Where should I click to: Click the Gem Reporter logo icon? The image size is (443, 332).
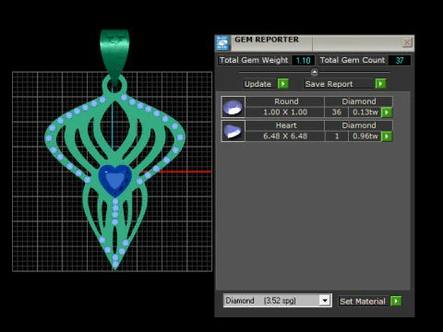[222, 42]
